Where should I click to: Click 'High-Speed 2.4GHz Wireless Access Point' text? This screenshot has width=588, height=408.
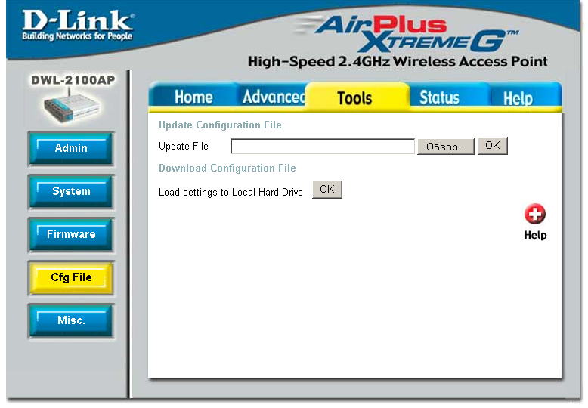coord(398,61)
